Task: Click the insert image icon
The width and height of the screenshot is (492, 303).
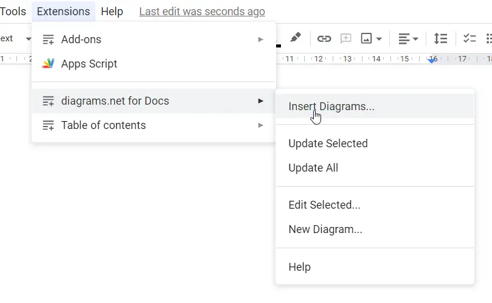Action: 366,38
